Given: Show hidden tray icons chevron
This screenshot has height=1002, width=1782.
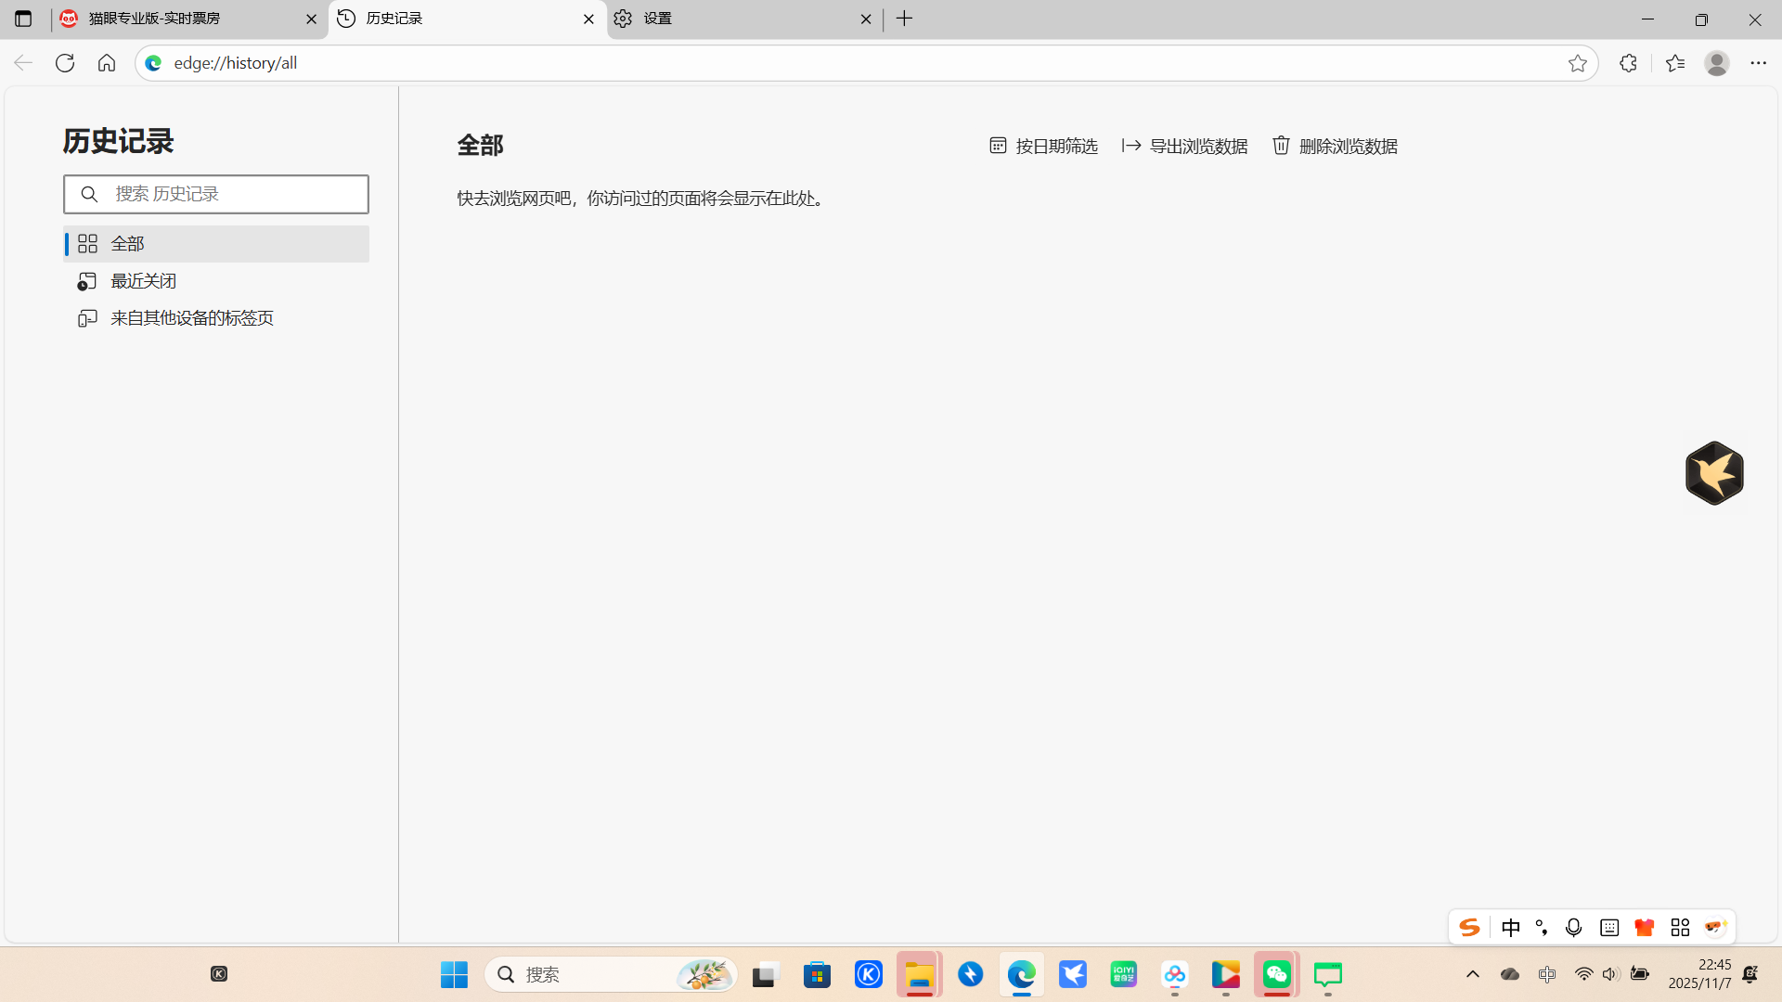Looking at the screenshot, I should pyautogui.click(x=1473, y=974).
